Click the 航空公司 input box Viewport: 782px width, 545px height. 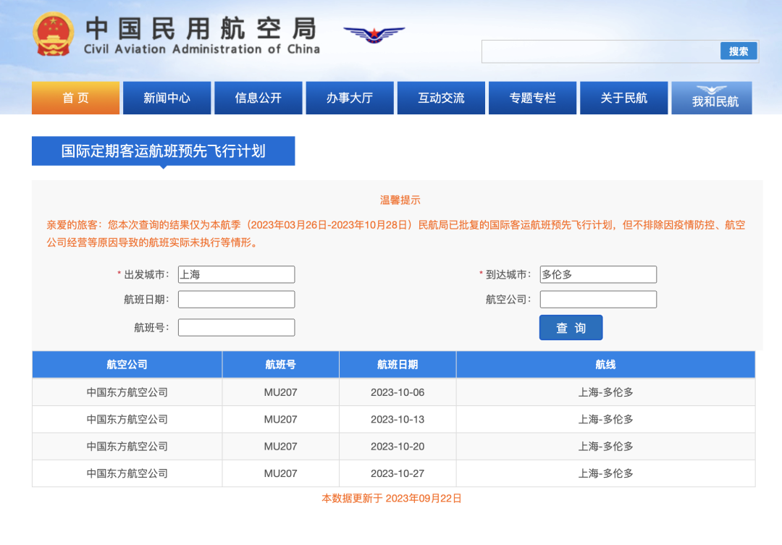coord(598,300)
